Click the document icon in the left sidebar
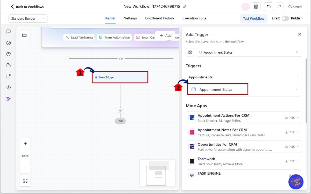Image resolution: width=311 pixels, height=194 pixels. [8, 65]
